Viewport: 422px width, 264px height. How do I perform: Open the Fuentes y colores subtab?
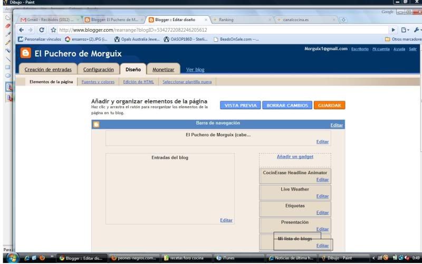tap(98, 82)
